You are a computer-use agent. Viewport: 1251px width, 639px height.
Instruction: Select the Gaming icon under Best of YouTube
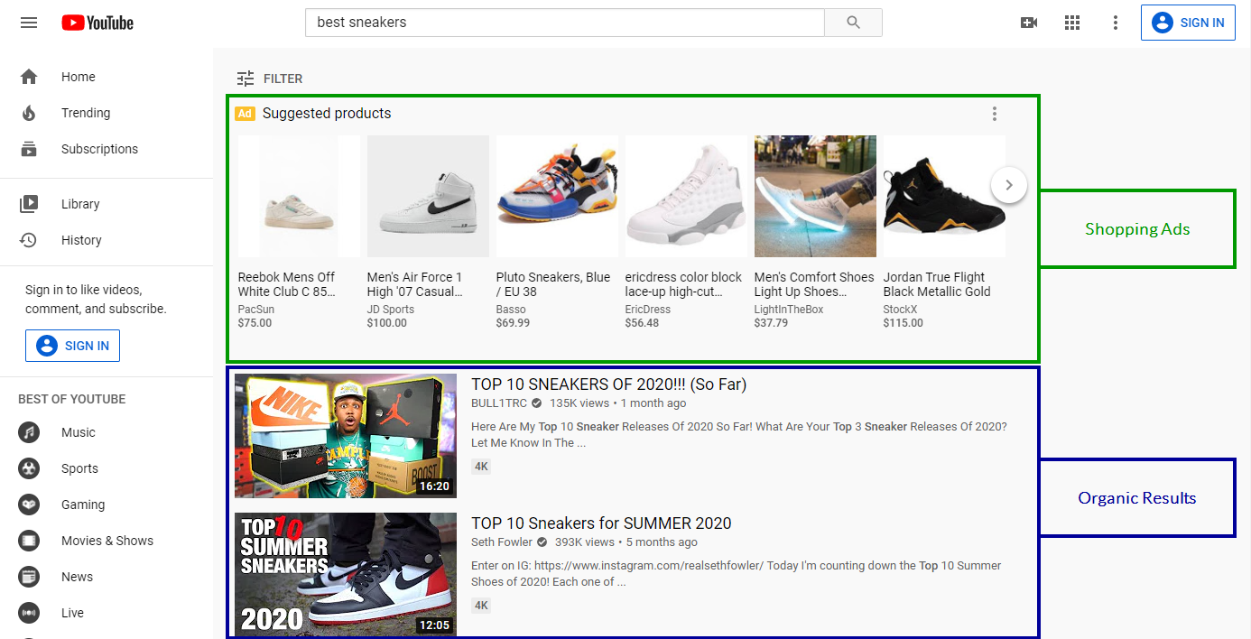point(29,504)
